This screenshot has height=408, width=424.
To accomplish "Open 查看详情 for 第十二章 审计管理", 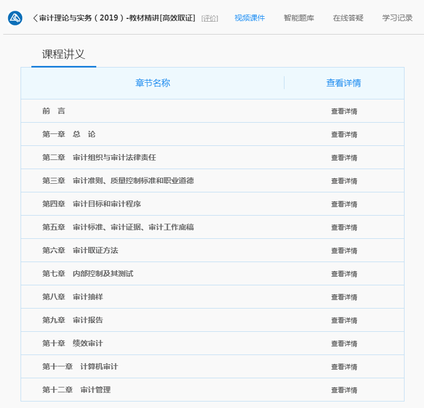I will [344, 390].
